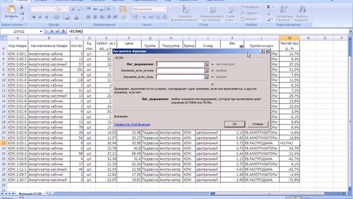Viewport: 353px width, 199px height.
Task: Open the font name combo box
Action: (x=44, y=9)
